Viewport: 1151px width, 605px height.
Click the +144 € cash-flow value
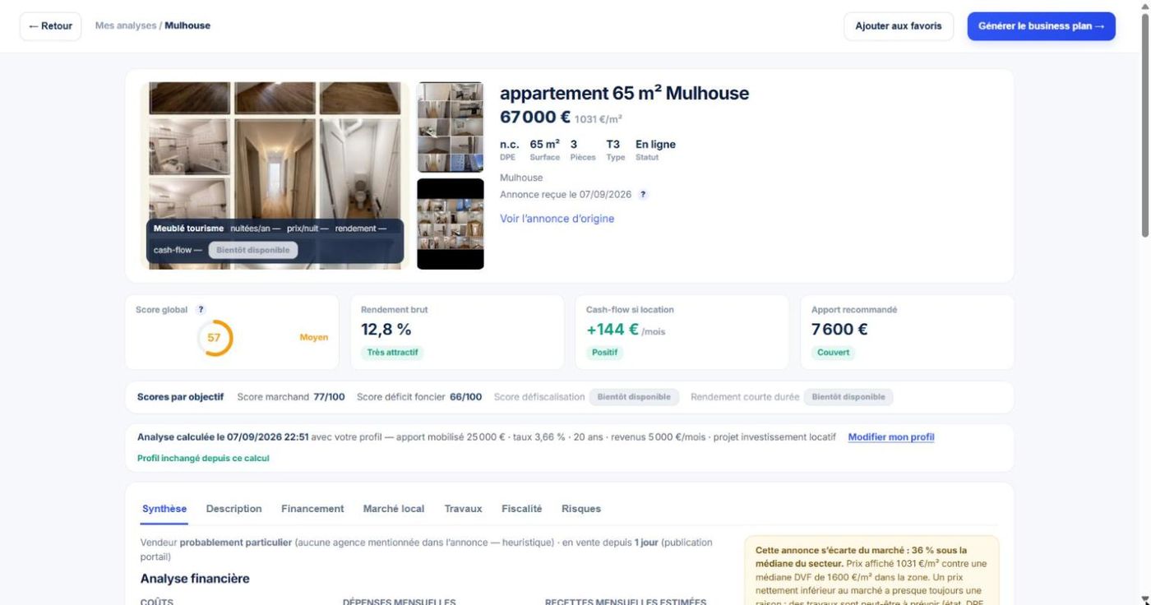612,330
